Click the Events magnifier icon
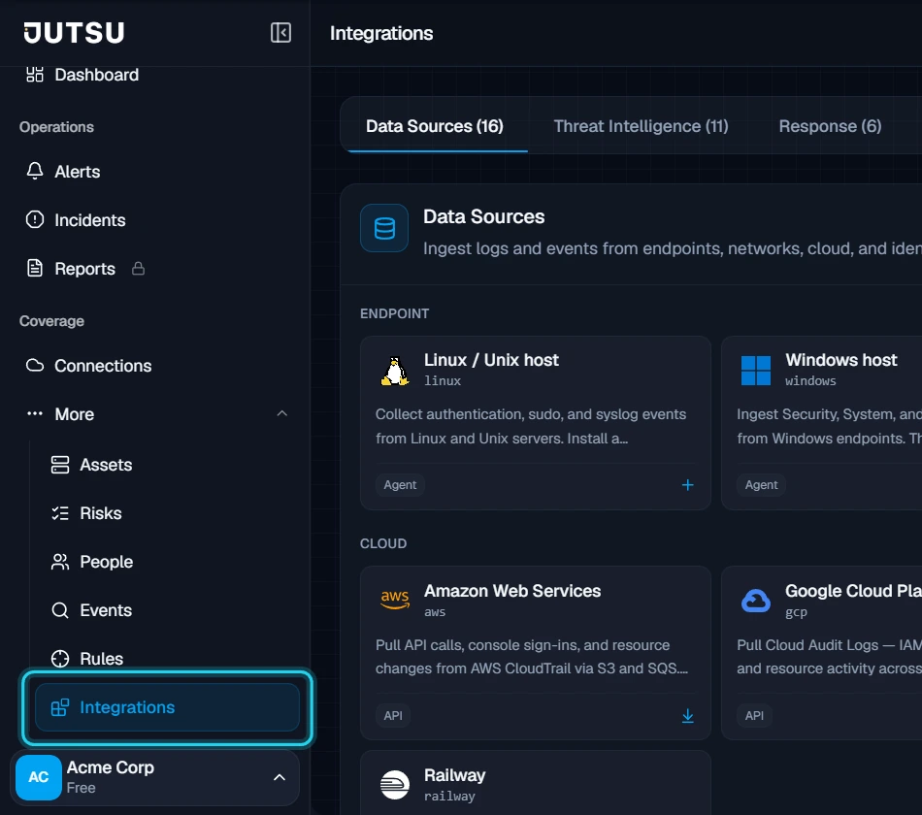This screenshot has height=815, width=922. [x=60, y=610]
